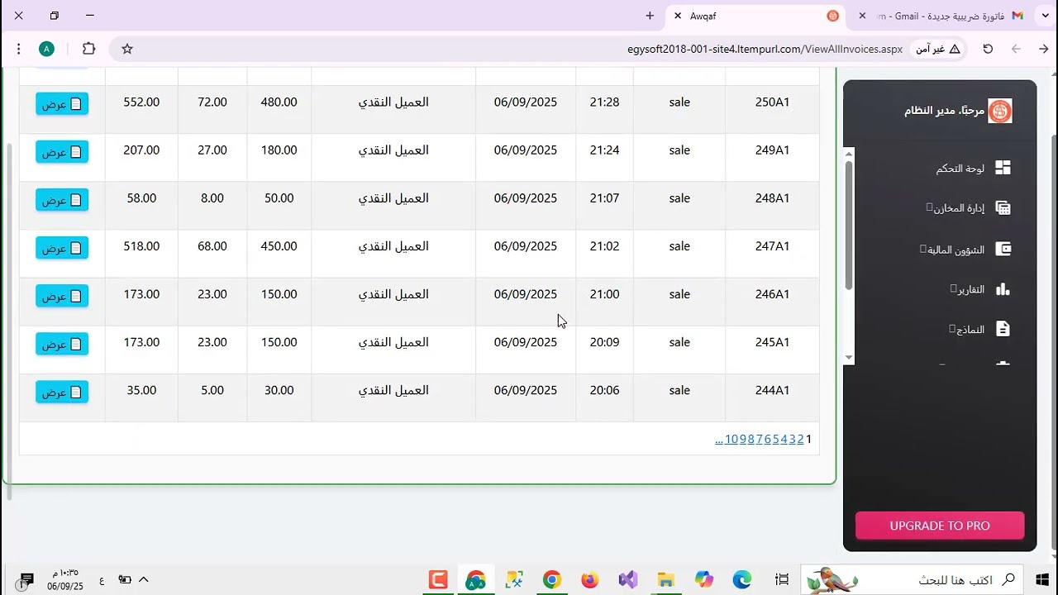
Task: Click the sidebar scrollbar down arrow
Action: click(848, 358)
